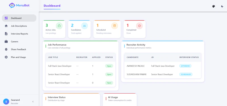Click Full Stack Java Developer in Recruiter Activity
This screenshot has height=106, width=227.
[163, 66]
